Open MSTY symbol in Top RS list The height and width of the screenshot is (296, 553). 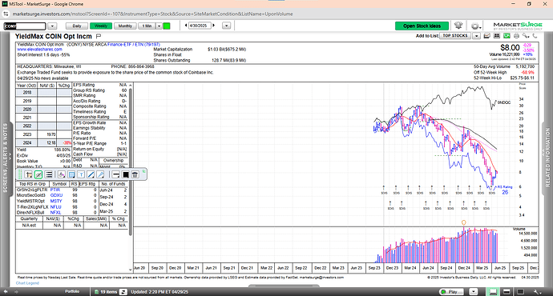(56, 202)
